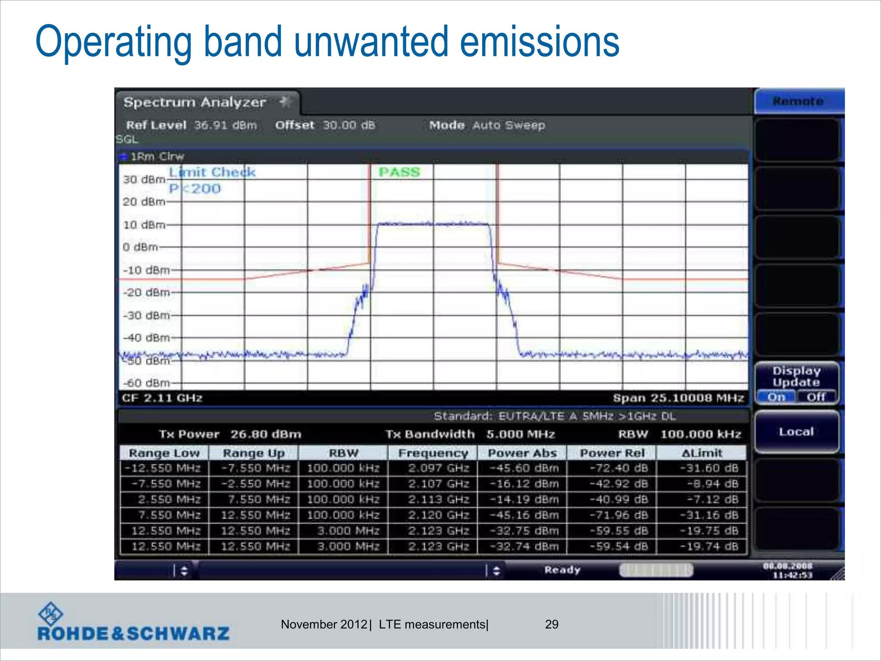Click the Span 25.10008 MHz readout
Image resolution: width=881 pixels, height=661 pixels.
[x=678, y=398]
